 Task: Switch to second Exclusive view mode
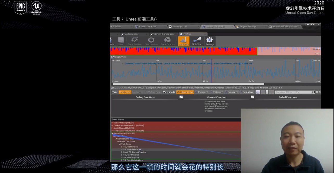click(247, 92)
